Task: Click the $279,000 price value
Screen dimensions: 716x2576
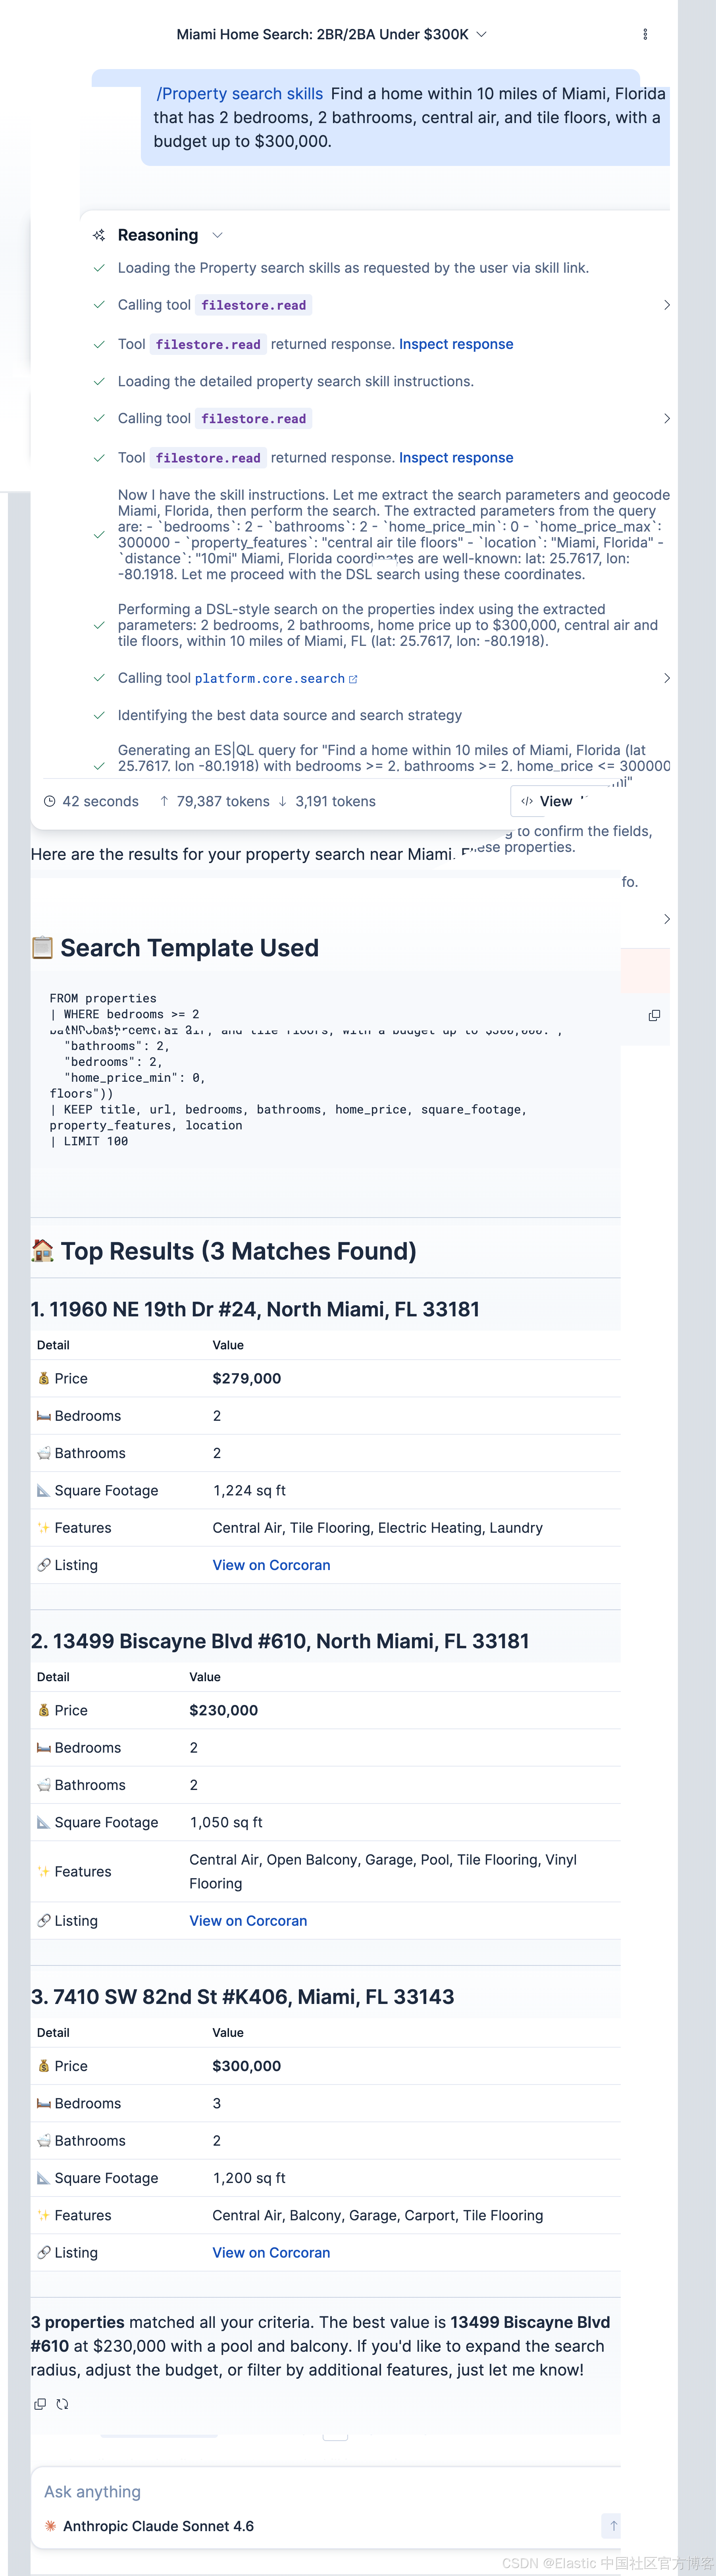Action: coord(247,1378)
